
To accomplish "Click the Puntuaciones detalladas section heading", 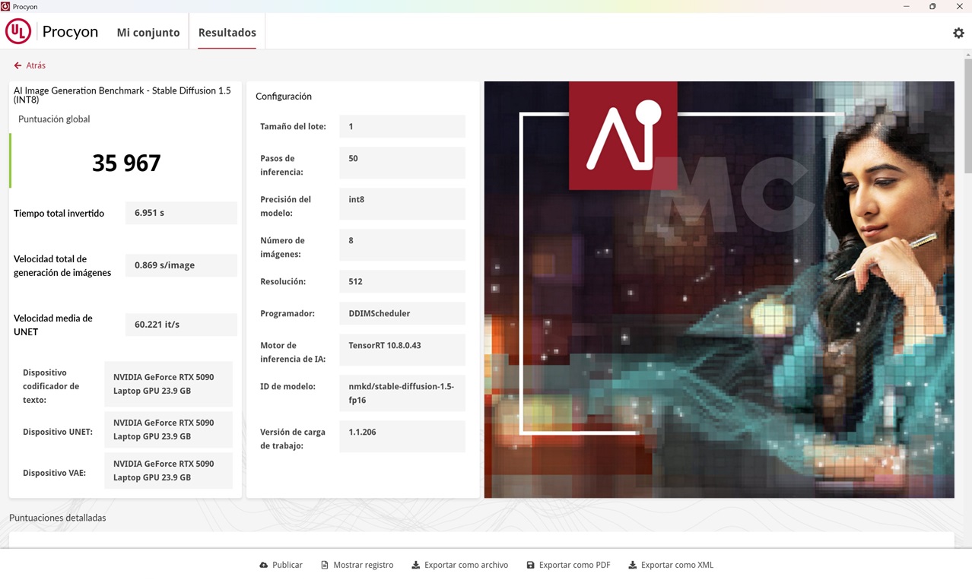I will point(58,518).
